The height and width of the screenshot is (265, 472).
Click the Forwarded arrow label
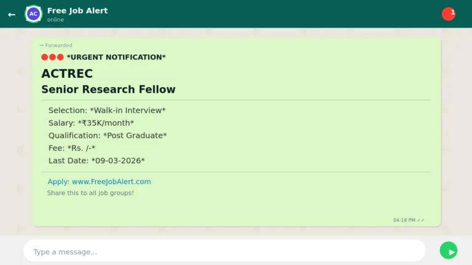(x=56, y=45)
